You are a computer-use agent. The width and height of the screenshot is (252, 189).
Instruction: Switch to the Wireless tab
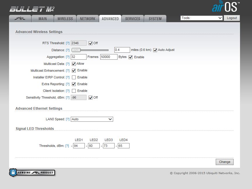(65, 19)
